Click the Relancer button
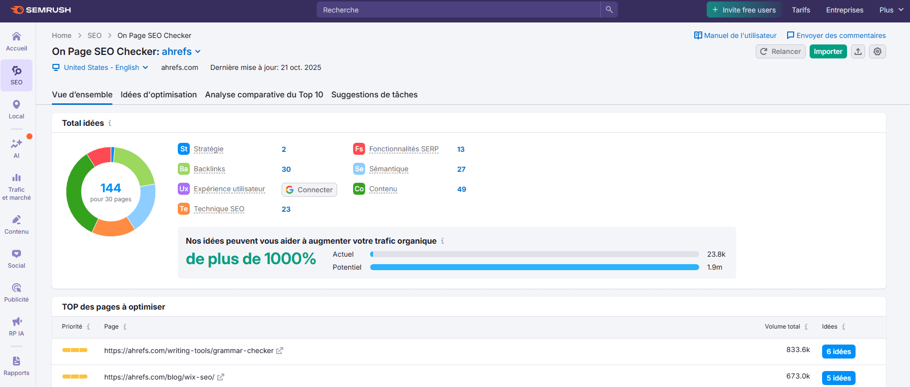 (781, 51)
